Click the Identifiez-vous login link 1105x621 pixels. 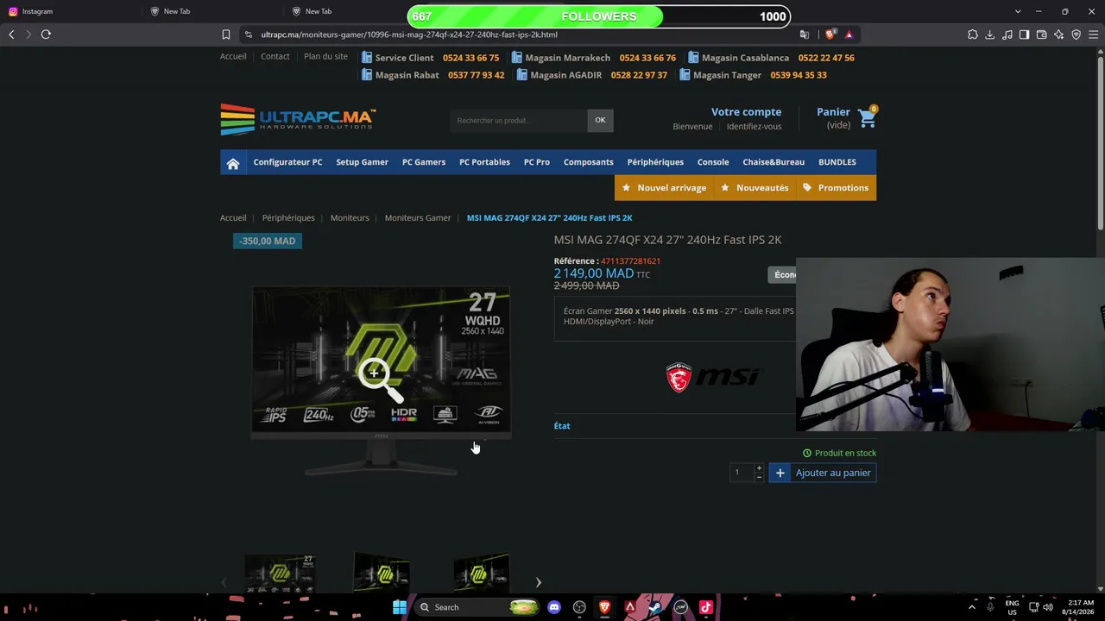[x=754, y=127]
